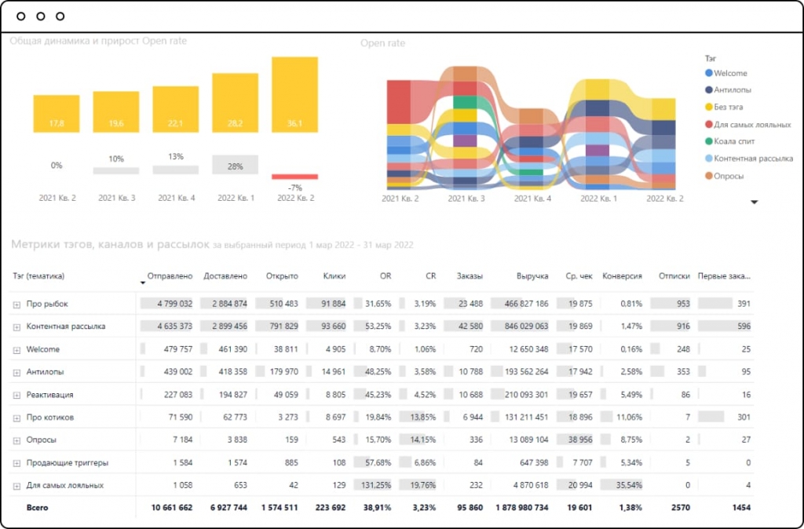Select Контентная рассылка light blue legend marker
This screenshot has height=529, width=804.
[709, 159]
